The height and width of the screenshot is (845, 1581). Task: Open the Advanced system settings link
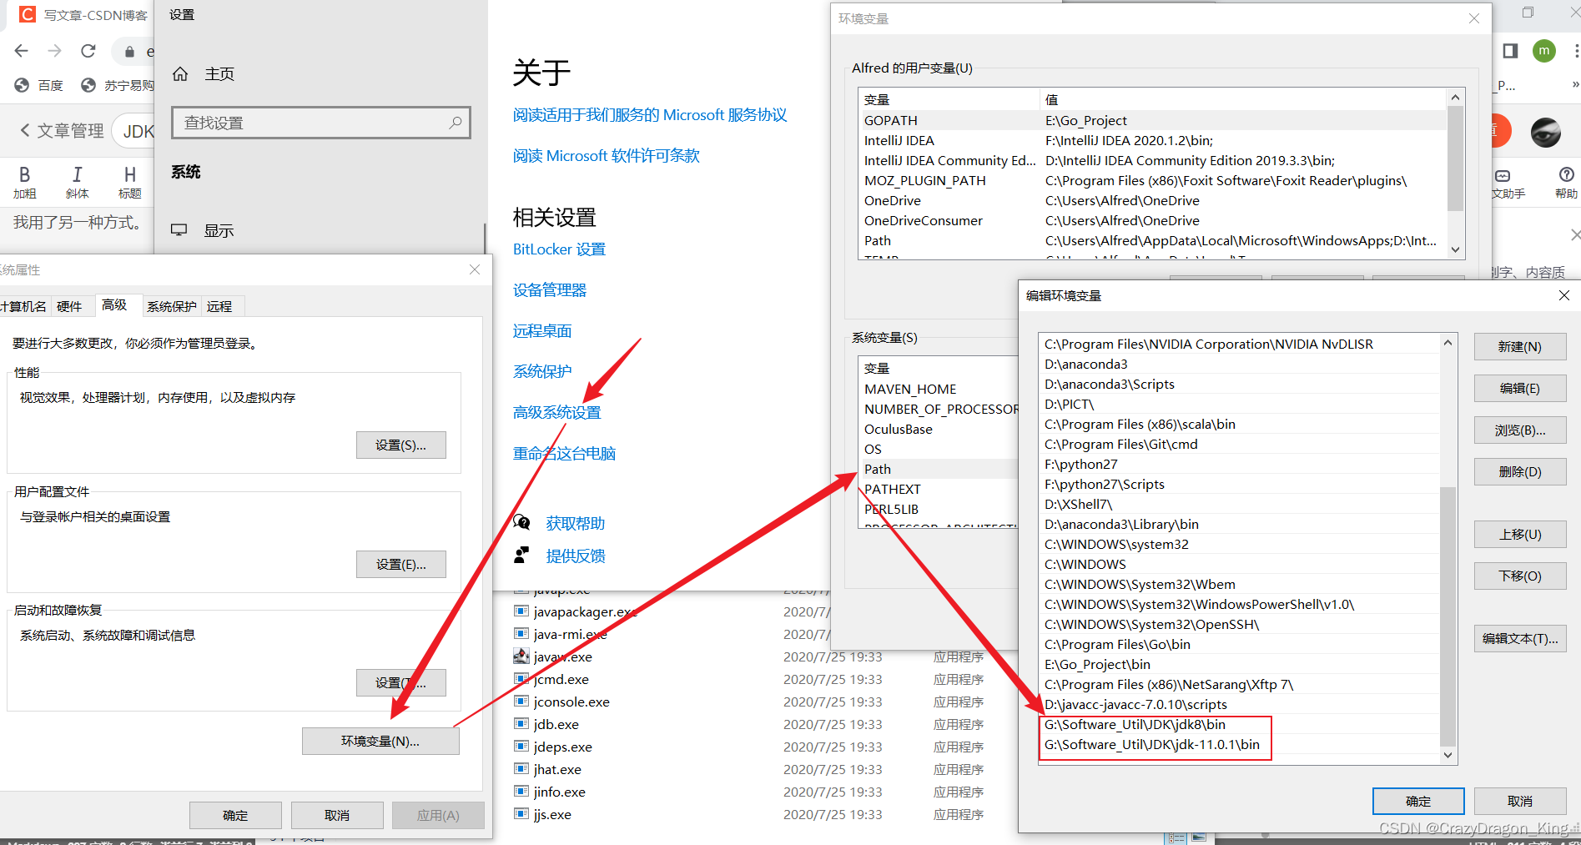pyautogui.click(x=556, y=412)
